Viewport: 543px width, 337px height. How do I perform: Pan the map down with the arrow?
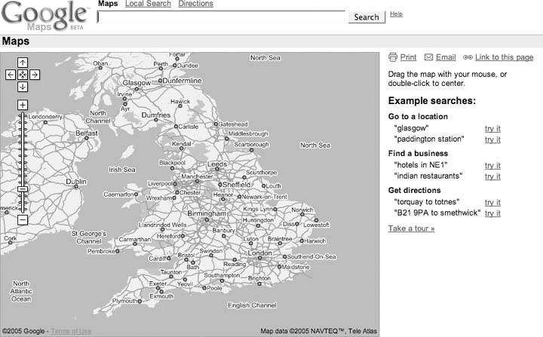click(23, 87)
